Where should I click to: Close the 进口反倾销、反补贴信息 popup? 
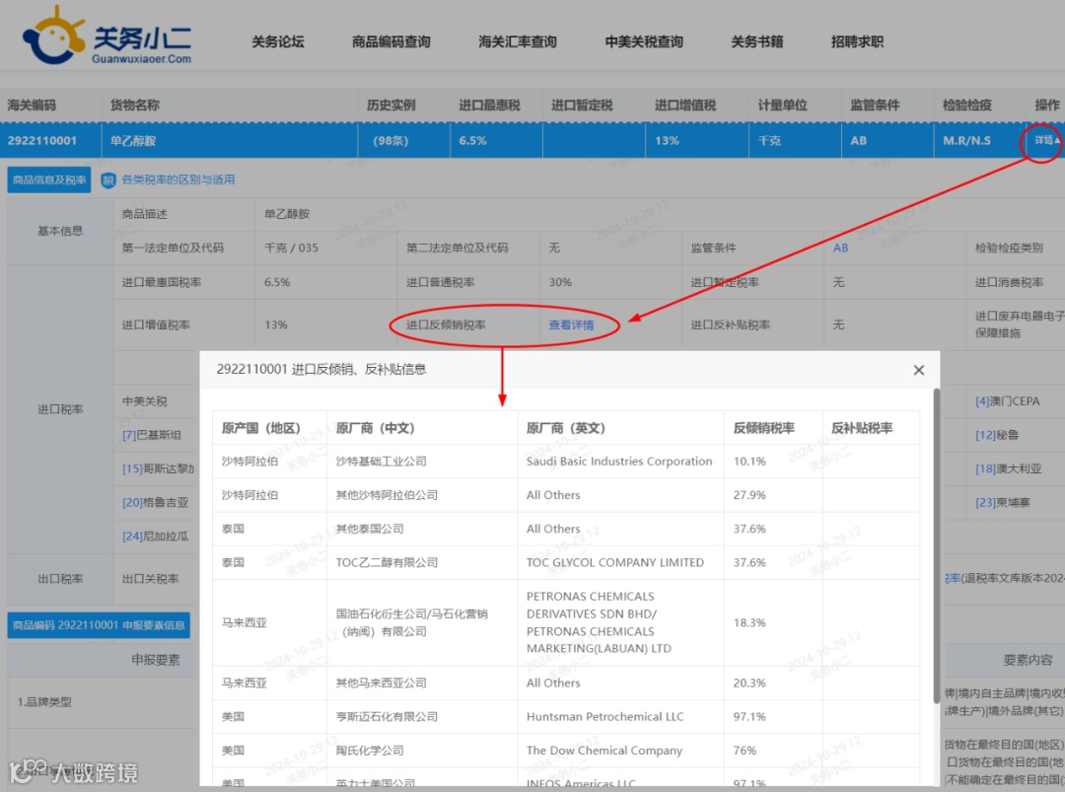918,370
